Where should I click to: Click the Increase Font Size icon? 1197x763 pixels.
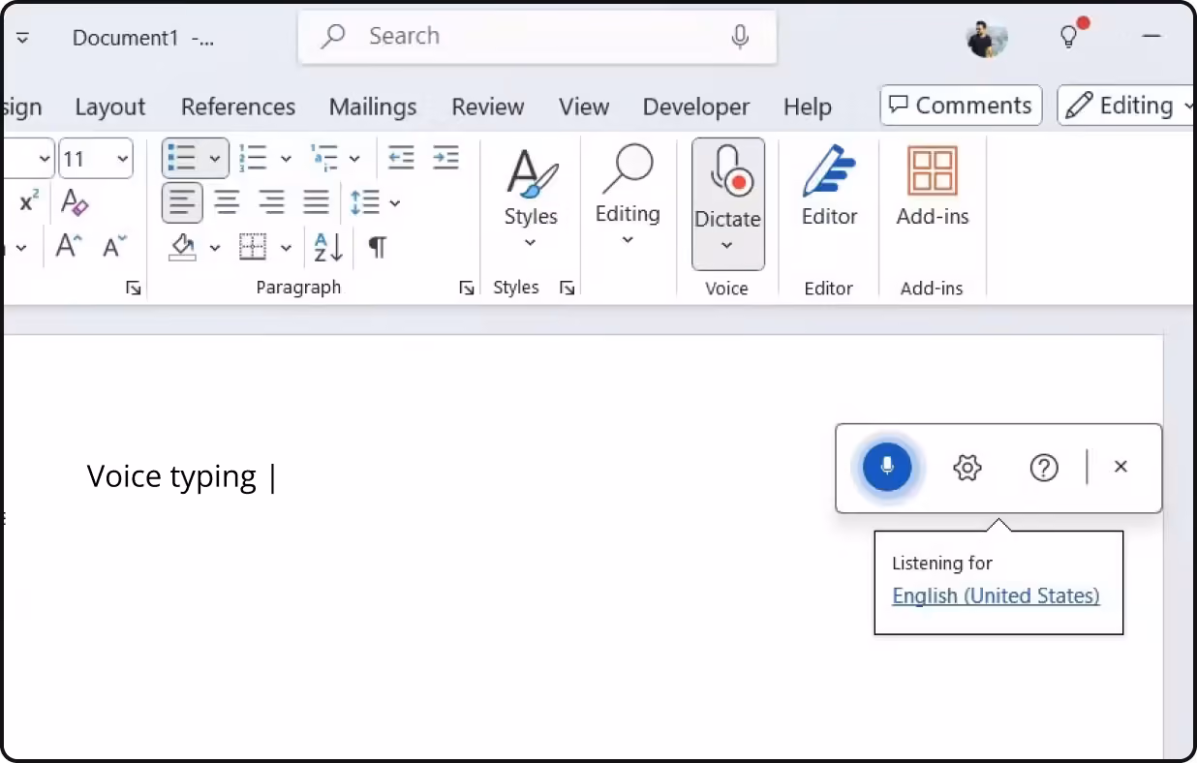68,246
